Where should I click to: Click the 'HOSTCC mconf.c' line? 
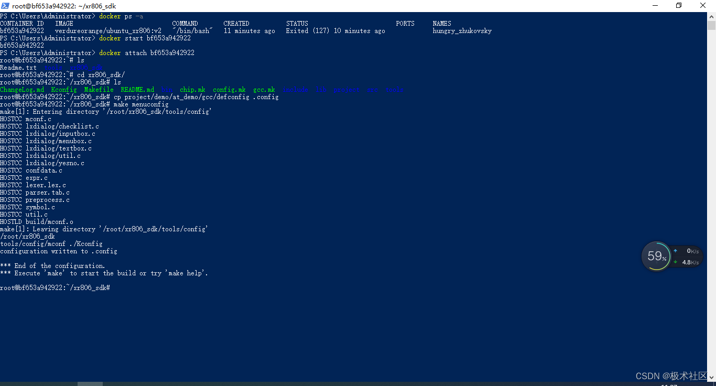tap(26, 119)
